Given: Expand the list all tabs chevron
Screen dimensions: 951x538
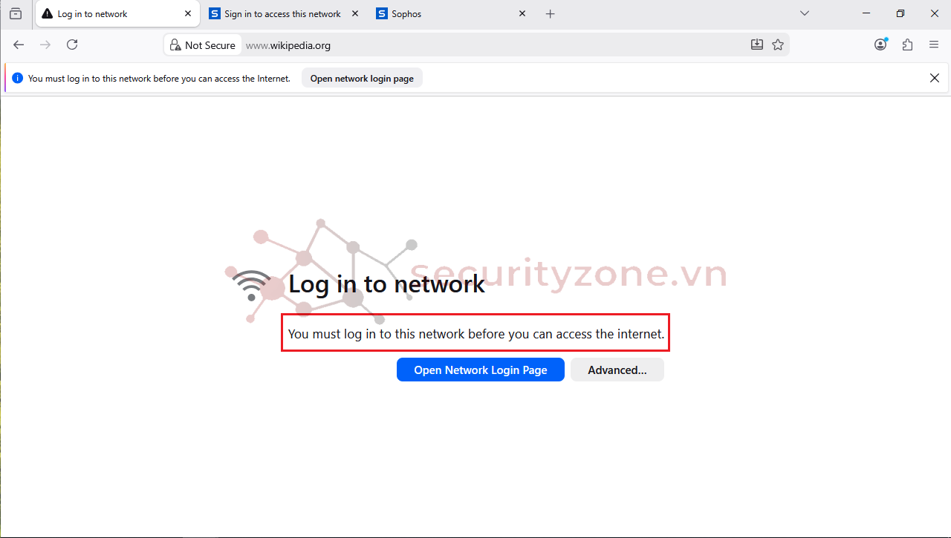Looking at the screenshot, I should 804,13.
